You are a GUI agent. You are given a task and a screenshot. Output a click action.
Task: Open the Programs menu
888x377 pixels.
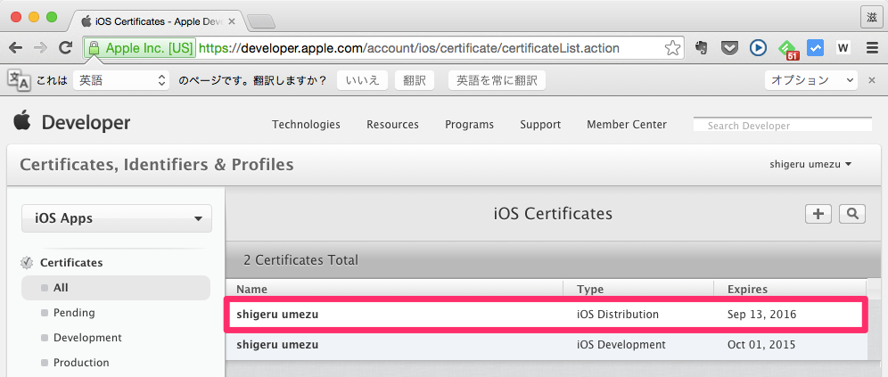(x=470, y=125)
